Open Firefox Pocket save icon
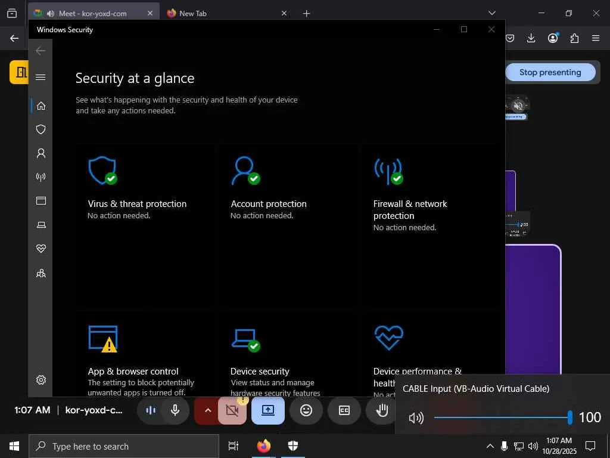Image resolution: width=610 pixels, height=458 pixels. (510, 38)
